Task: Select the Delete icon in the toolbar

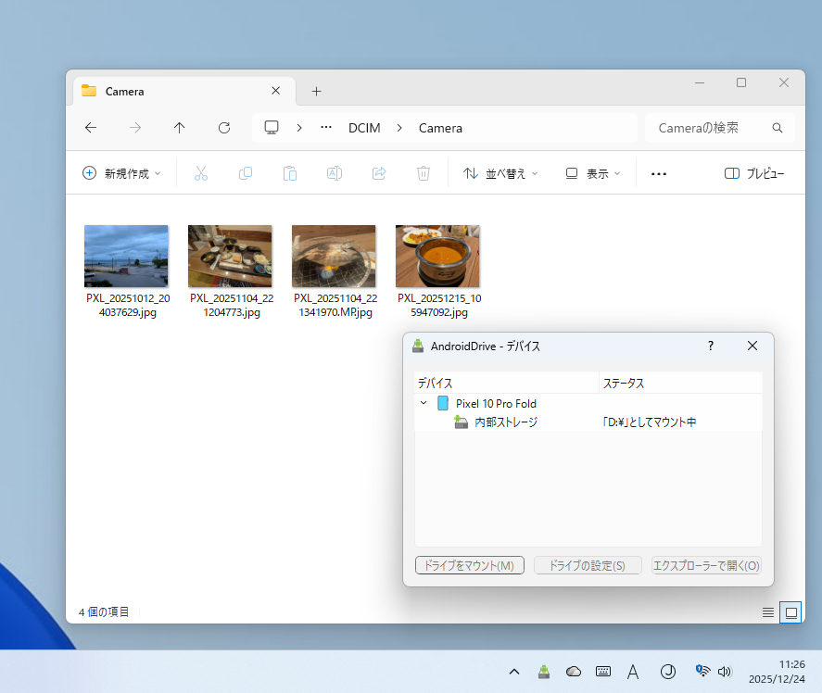Action: (x=423, y=173)
